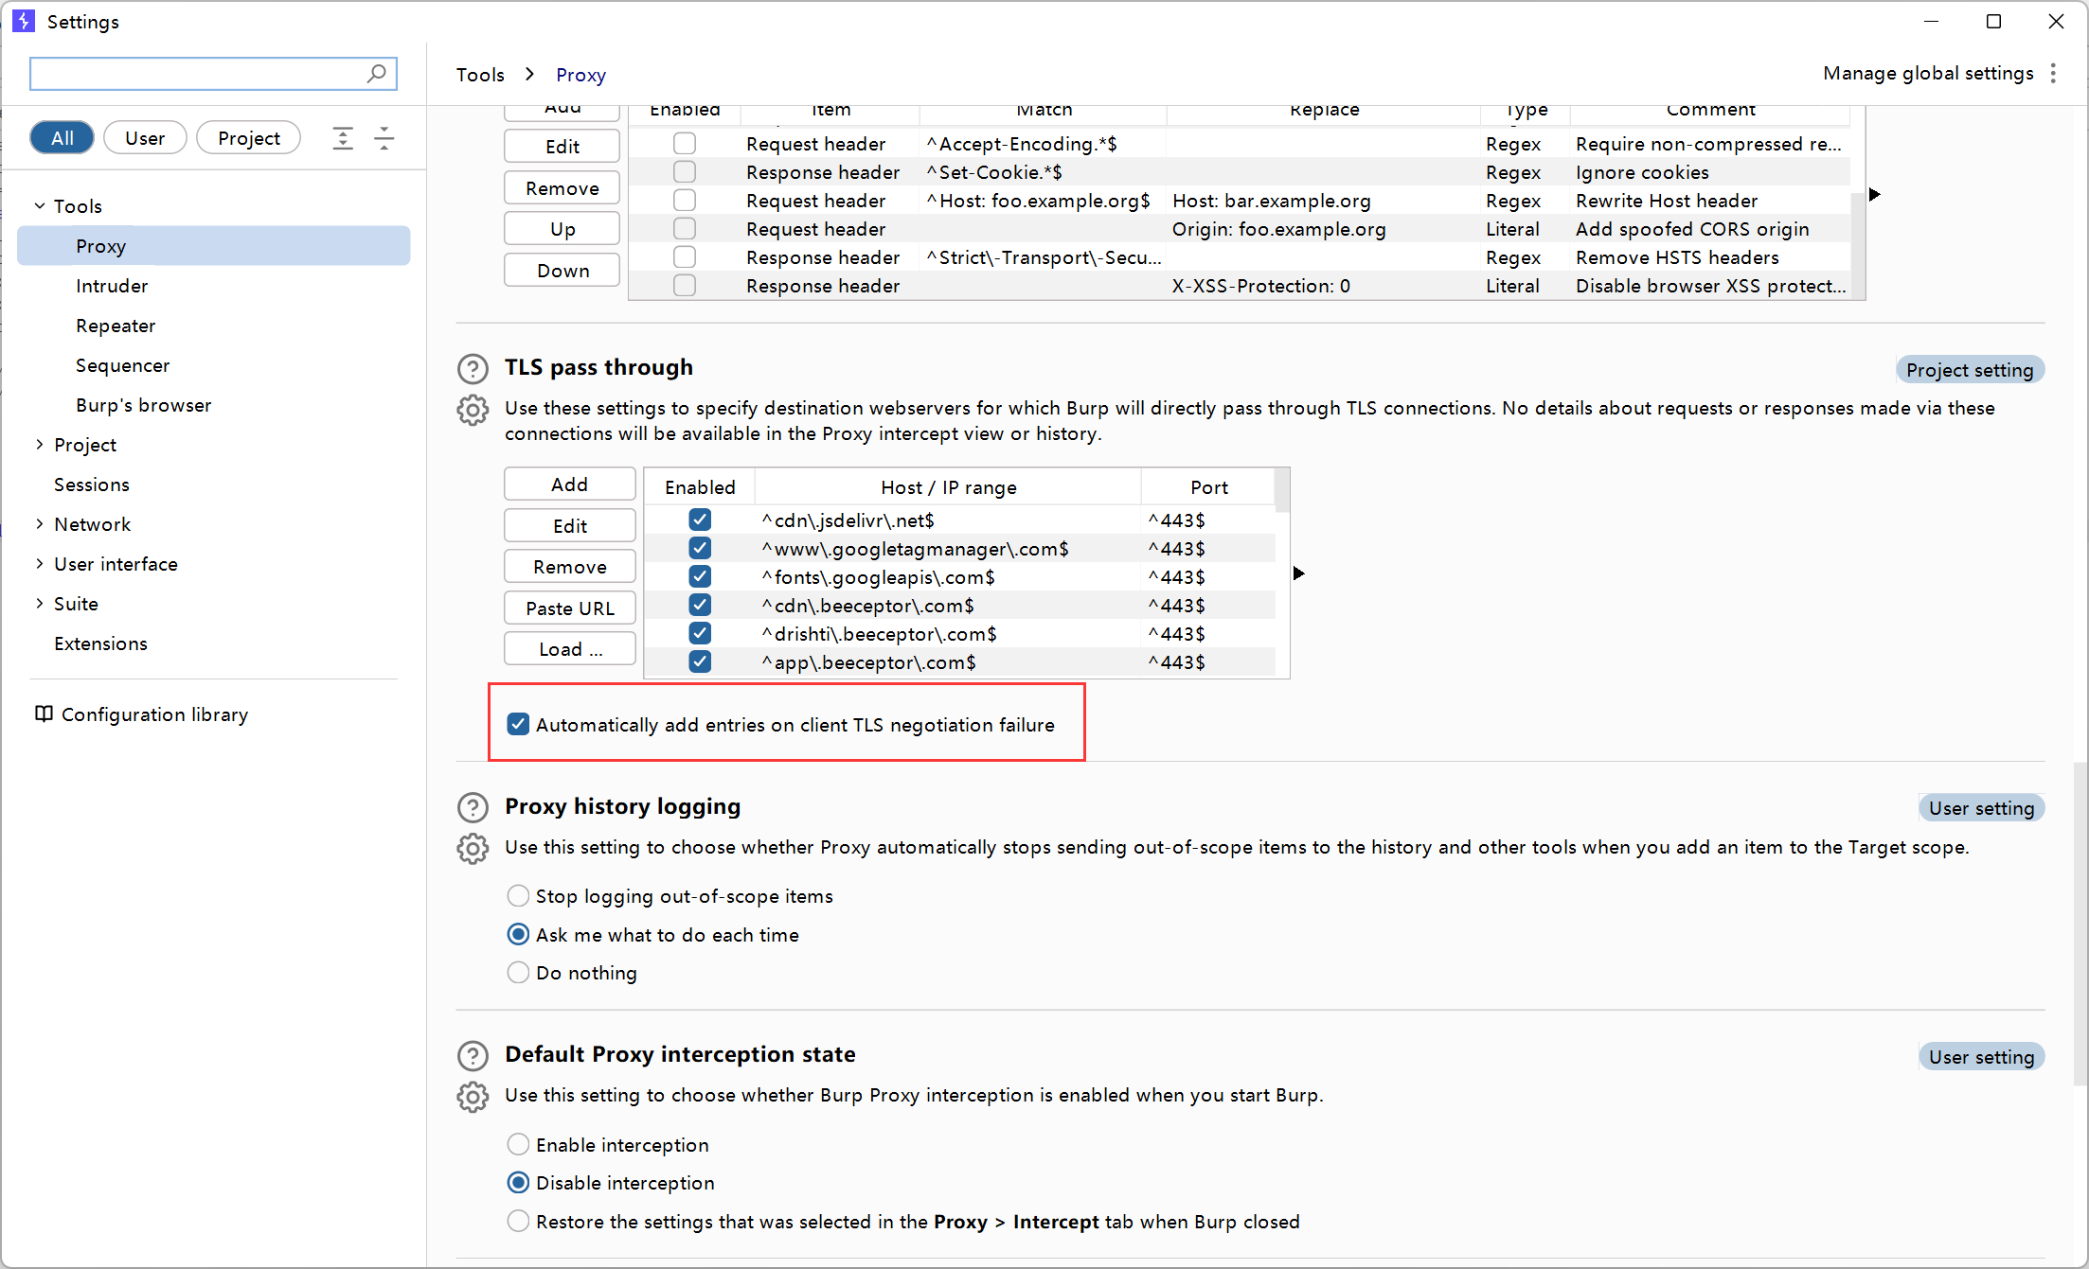Collapse the Tools tree section
The width and height of the screenshot is (2089, 1269).
pyautogui.click(x=40, y=205)
